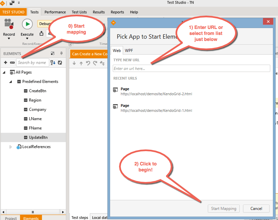Select the FName element
This screenshot has height=220, width=278.
pyautogui.click(x=35, y=128)
